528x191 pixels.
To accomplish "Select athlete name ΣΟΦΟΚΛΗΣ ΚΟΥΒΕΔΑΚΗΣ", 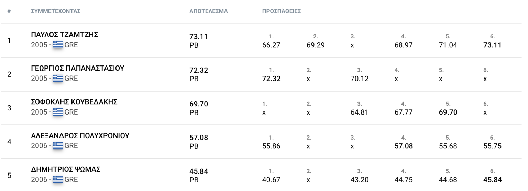I will [74, 102].
